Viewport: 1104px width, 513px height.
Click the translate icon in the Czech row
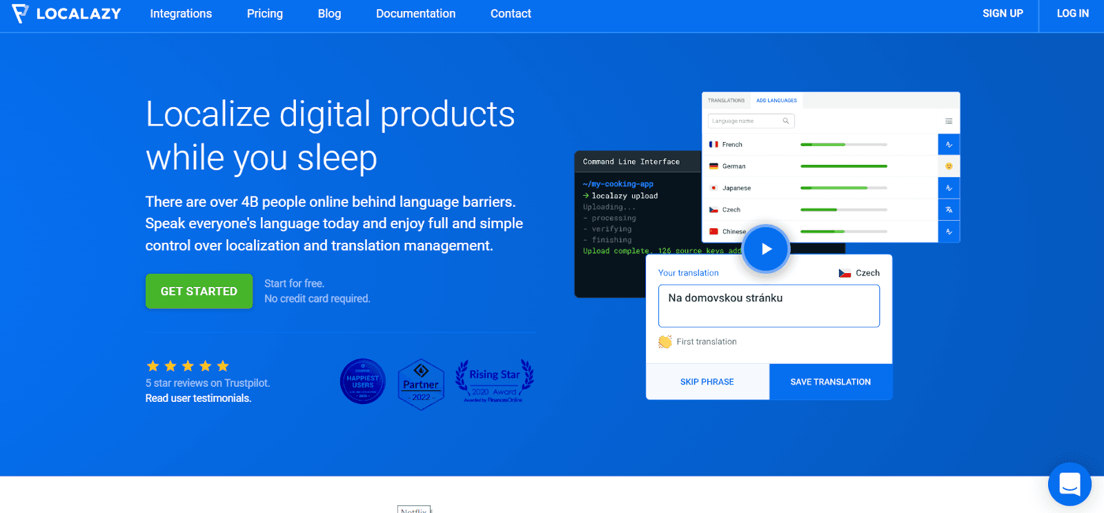click(949, 210)
